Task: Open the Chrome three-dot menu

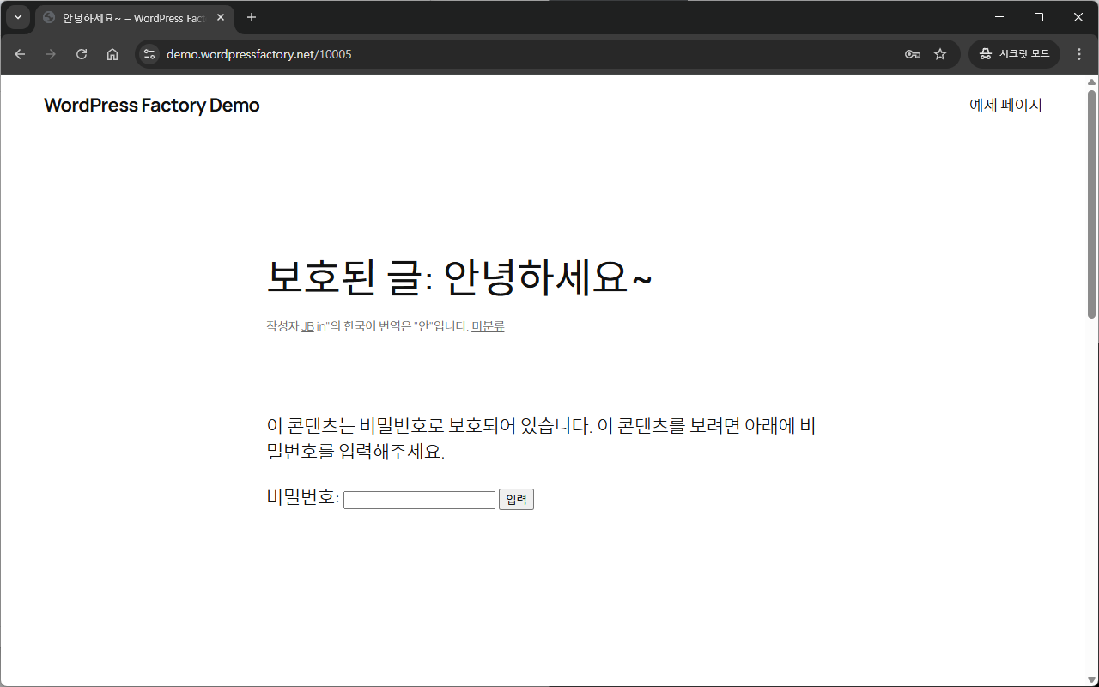Action: click(x=1079, y=54)
